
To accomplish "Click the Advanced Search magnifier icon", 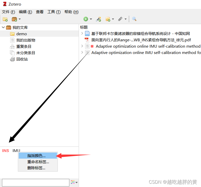I will pyautogui.click(x=134, y=19).
